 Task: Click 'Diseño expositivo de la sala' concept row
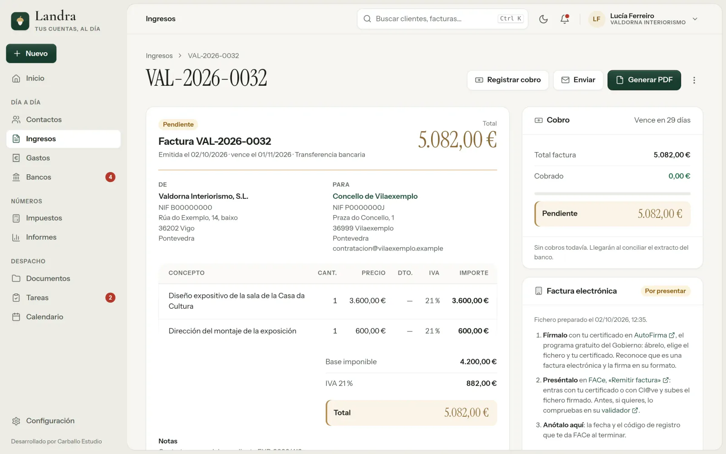click(x=328, y=301)
